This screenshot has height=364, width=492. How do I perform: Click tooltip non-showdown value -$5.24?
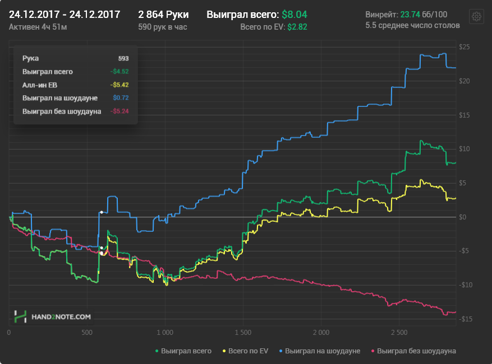pyautogui.click(x=119, y=111)
